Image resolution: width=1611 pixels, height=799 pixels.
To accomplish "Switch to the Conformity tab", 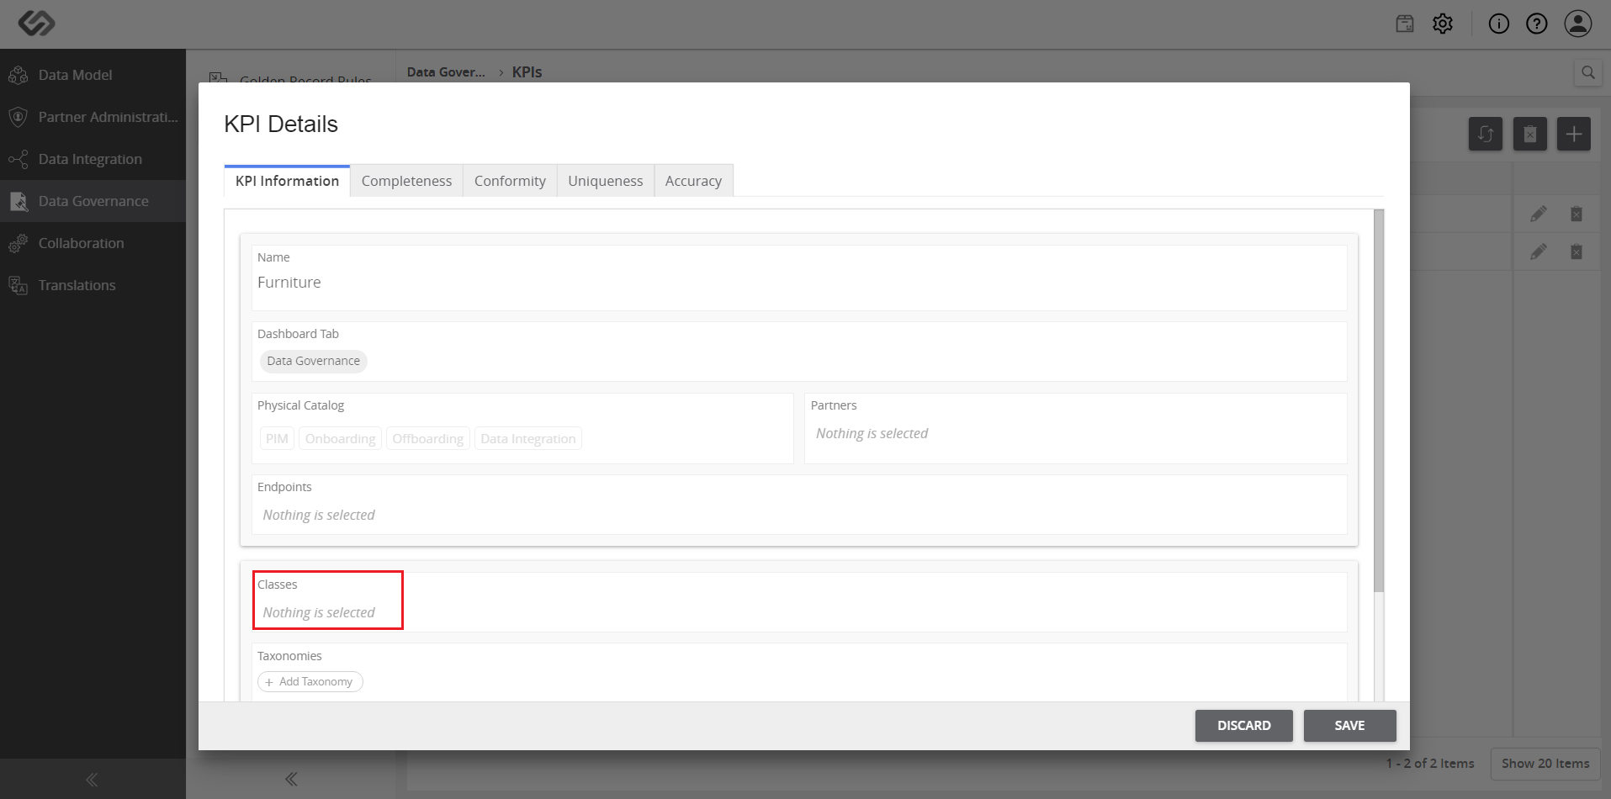I will pos(510,181).
